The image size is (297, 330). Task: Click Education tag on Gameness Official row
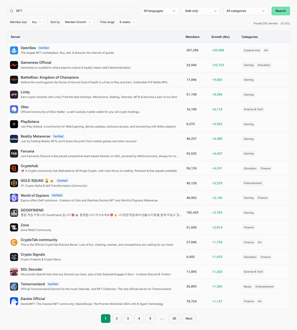[x=264, y=65]
